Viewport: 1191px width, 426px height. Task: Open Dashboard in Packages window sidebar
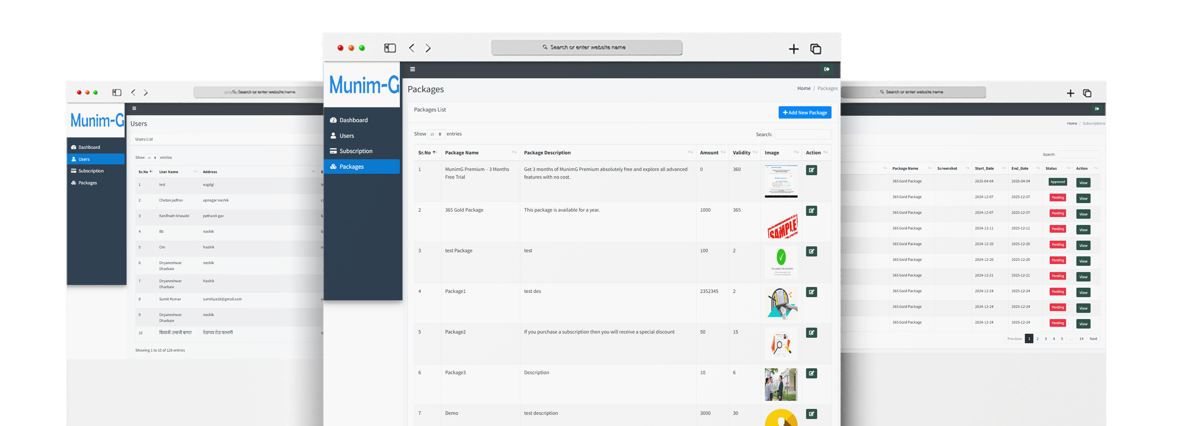(x=362, y=120)
